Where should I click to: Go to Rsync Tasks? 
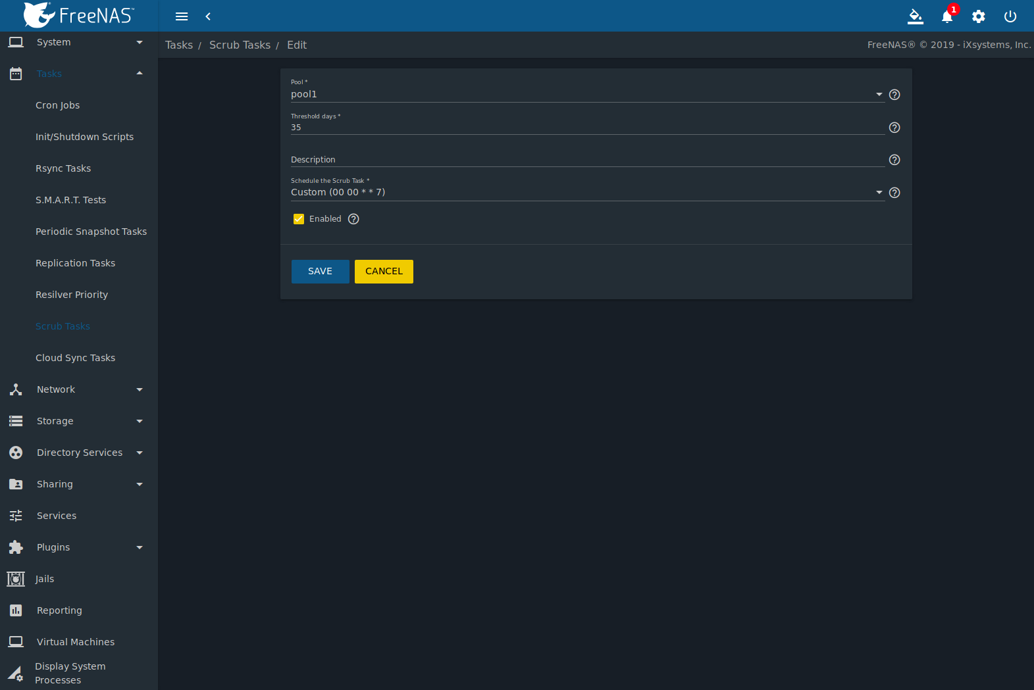click(63, 168)
